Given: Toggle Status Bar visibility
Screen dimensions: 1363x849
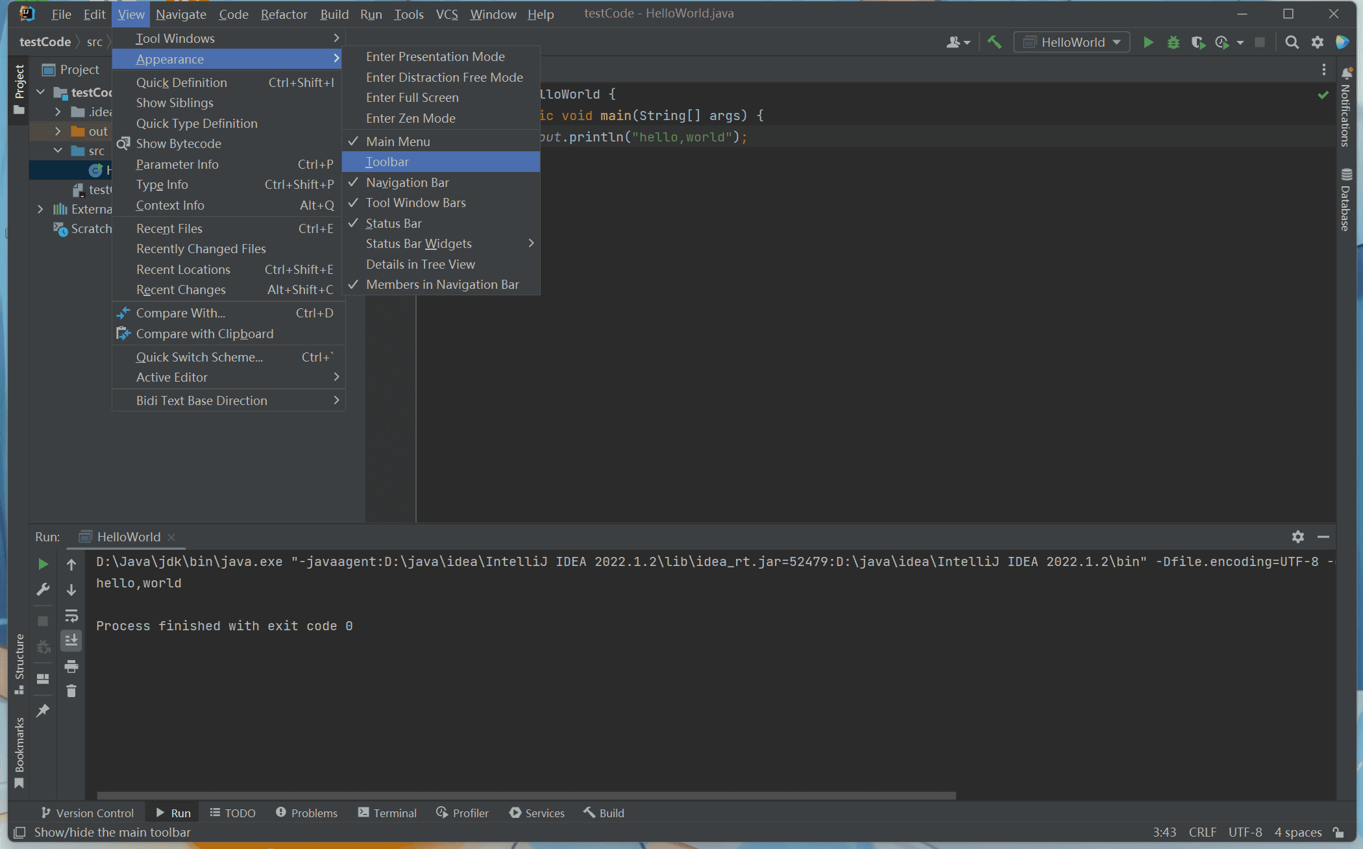Looking at the screenshot, I should (x=441, y=223).
